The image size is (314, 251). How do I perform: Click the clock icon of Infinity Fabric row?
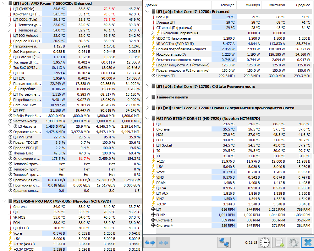coord(10,115)
